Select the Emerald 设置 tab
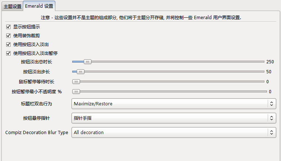 coord(39,6)
